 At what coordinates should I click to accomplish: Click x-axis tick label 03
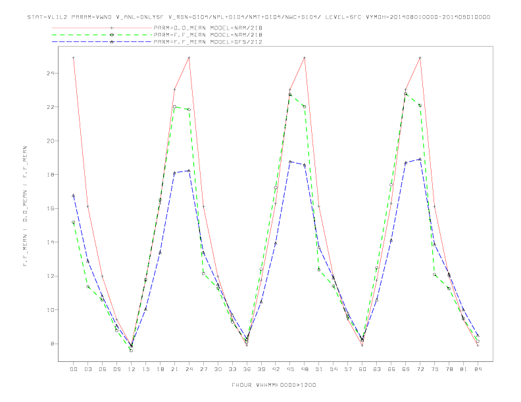click(x=87, y=369)
